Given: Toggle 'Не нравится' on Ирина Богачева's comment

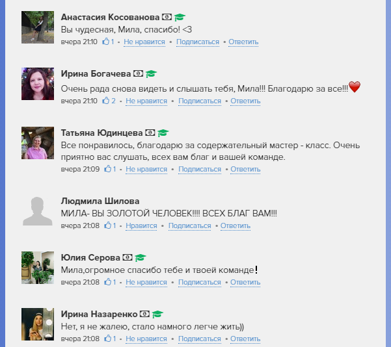Looking at the screenshot, I should (146, 101).
